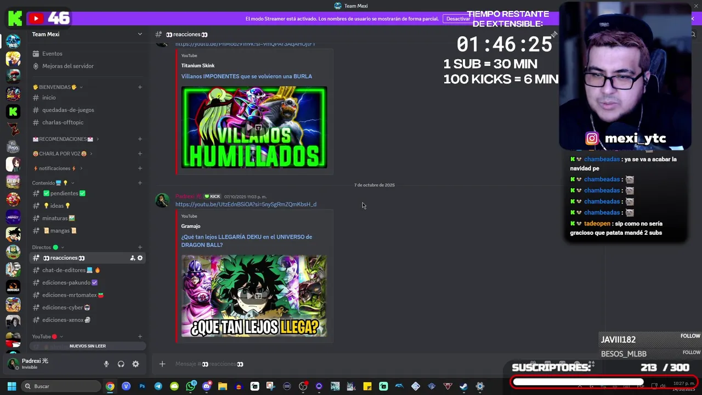This screenshot has height=395, width=702.
Task: Open the chat-de-editores channel
Action: [87, 270]
